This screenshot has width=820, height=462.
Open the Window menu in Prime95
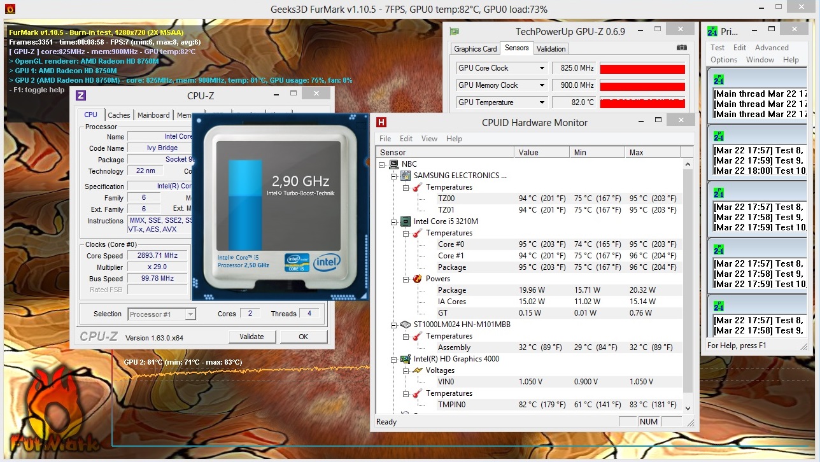[760, 60]
